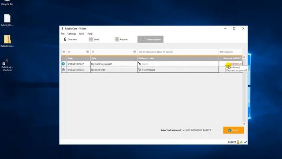
Task: Open the Help menu
Action: (x=90, y=34)
